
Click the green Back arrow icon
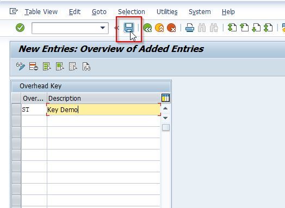[x=147, y=28]
